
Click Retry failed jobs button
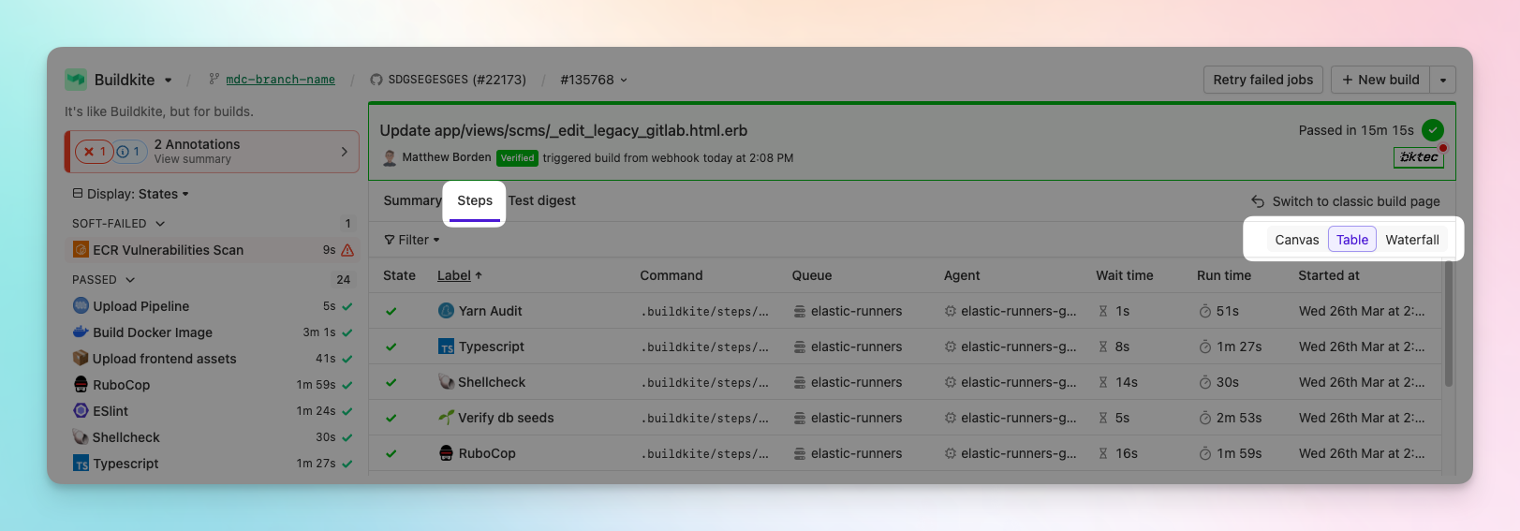click(1262, 80)
